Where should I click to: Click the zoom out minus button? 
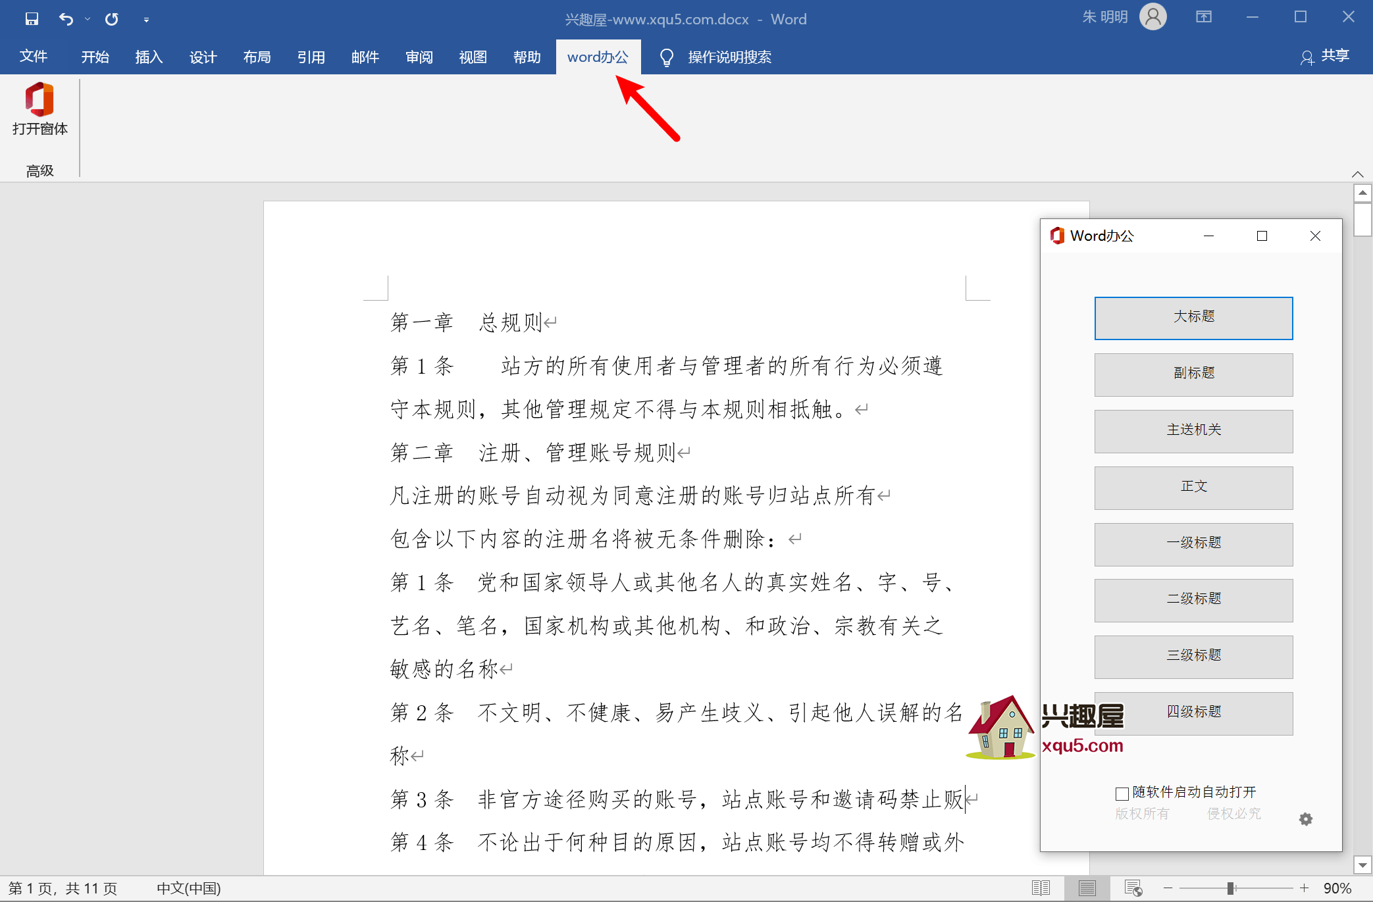pyautogui.click(x=1168, y=888)
